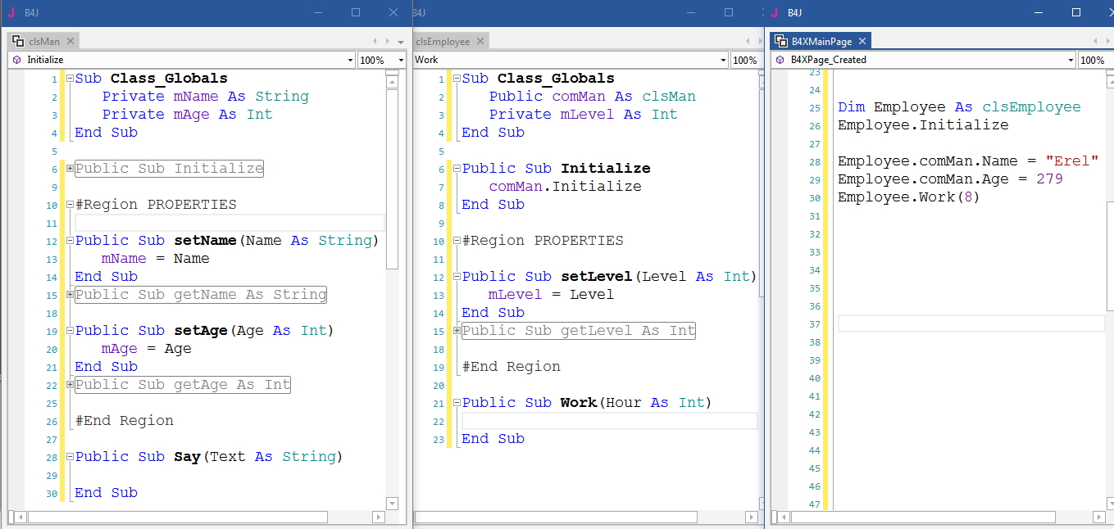Click the string "Erel" on line 28
This screenshot has height=529, width=1114.
click(x=1071, y=161)
